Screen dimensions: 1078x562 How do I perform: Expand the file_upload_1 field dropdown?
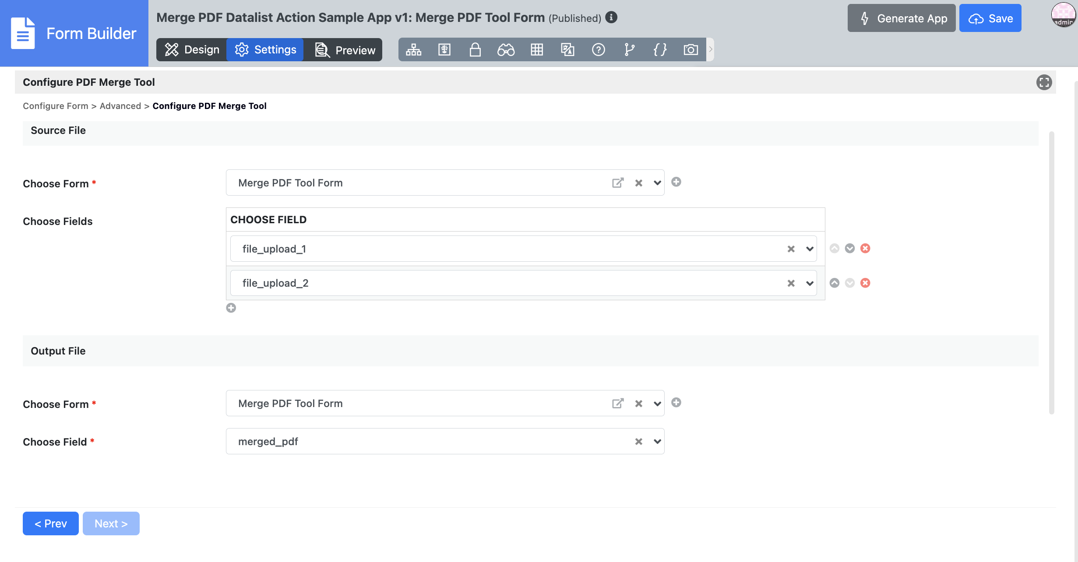(x=810, y=249)
